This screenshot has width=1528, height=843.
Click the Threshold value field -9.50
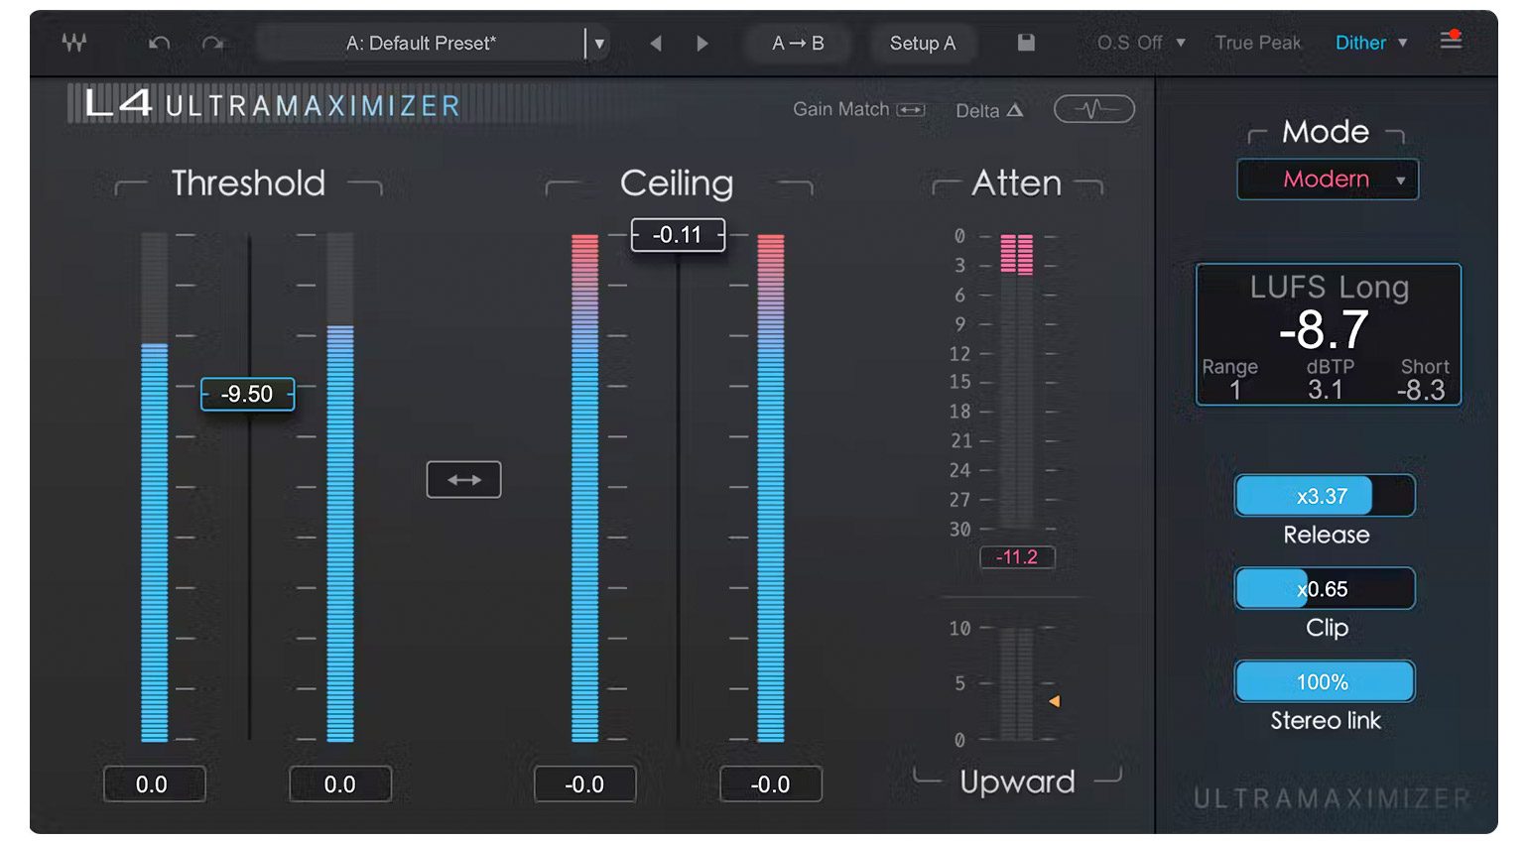click(x=247, y=394)
